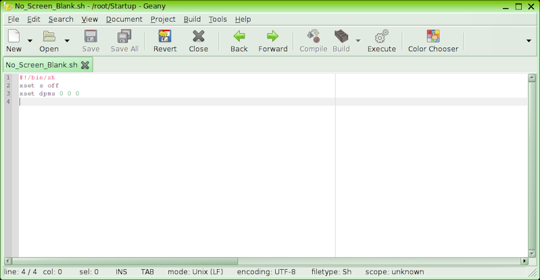Run the script with Execute gear icon
The image size is (540, 280).
pos(382,36)
